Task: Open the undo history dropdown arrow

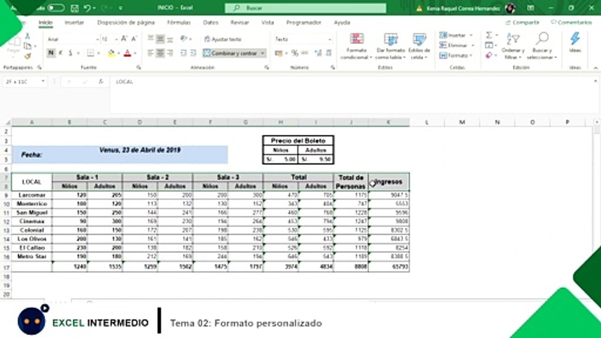Action: tap(94, 8)
